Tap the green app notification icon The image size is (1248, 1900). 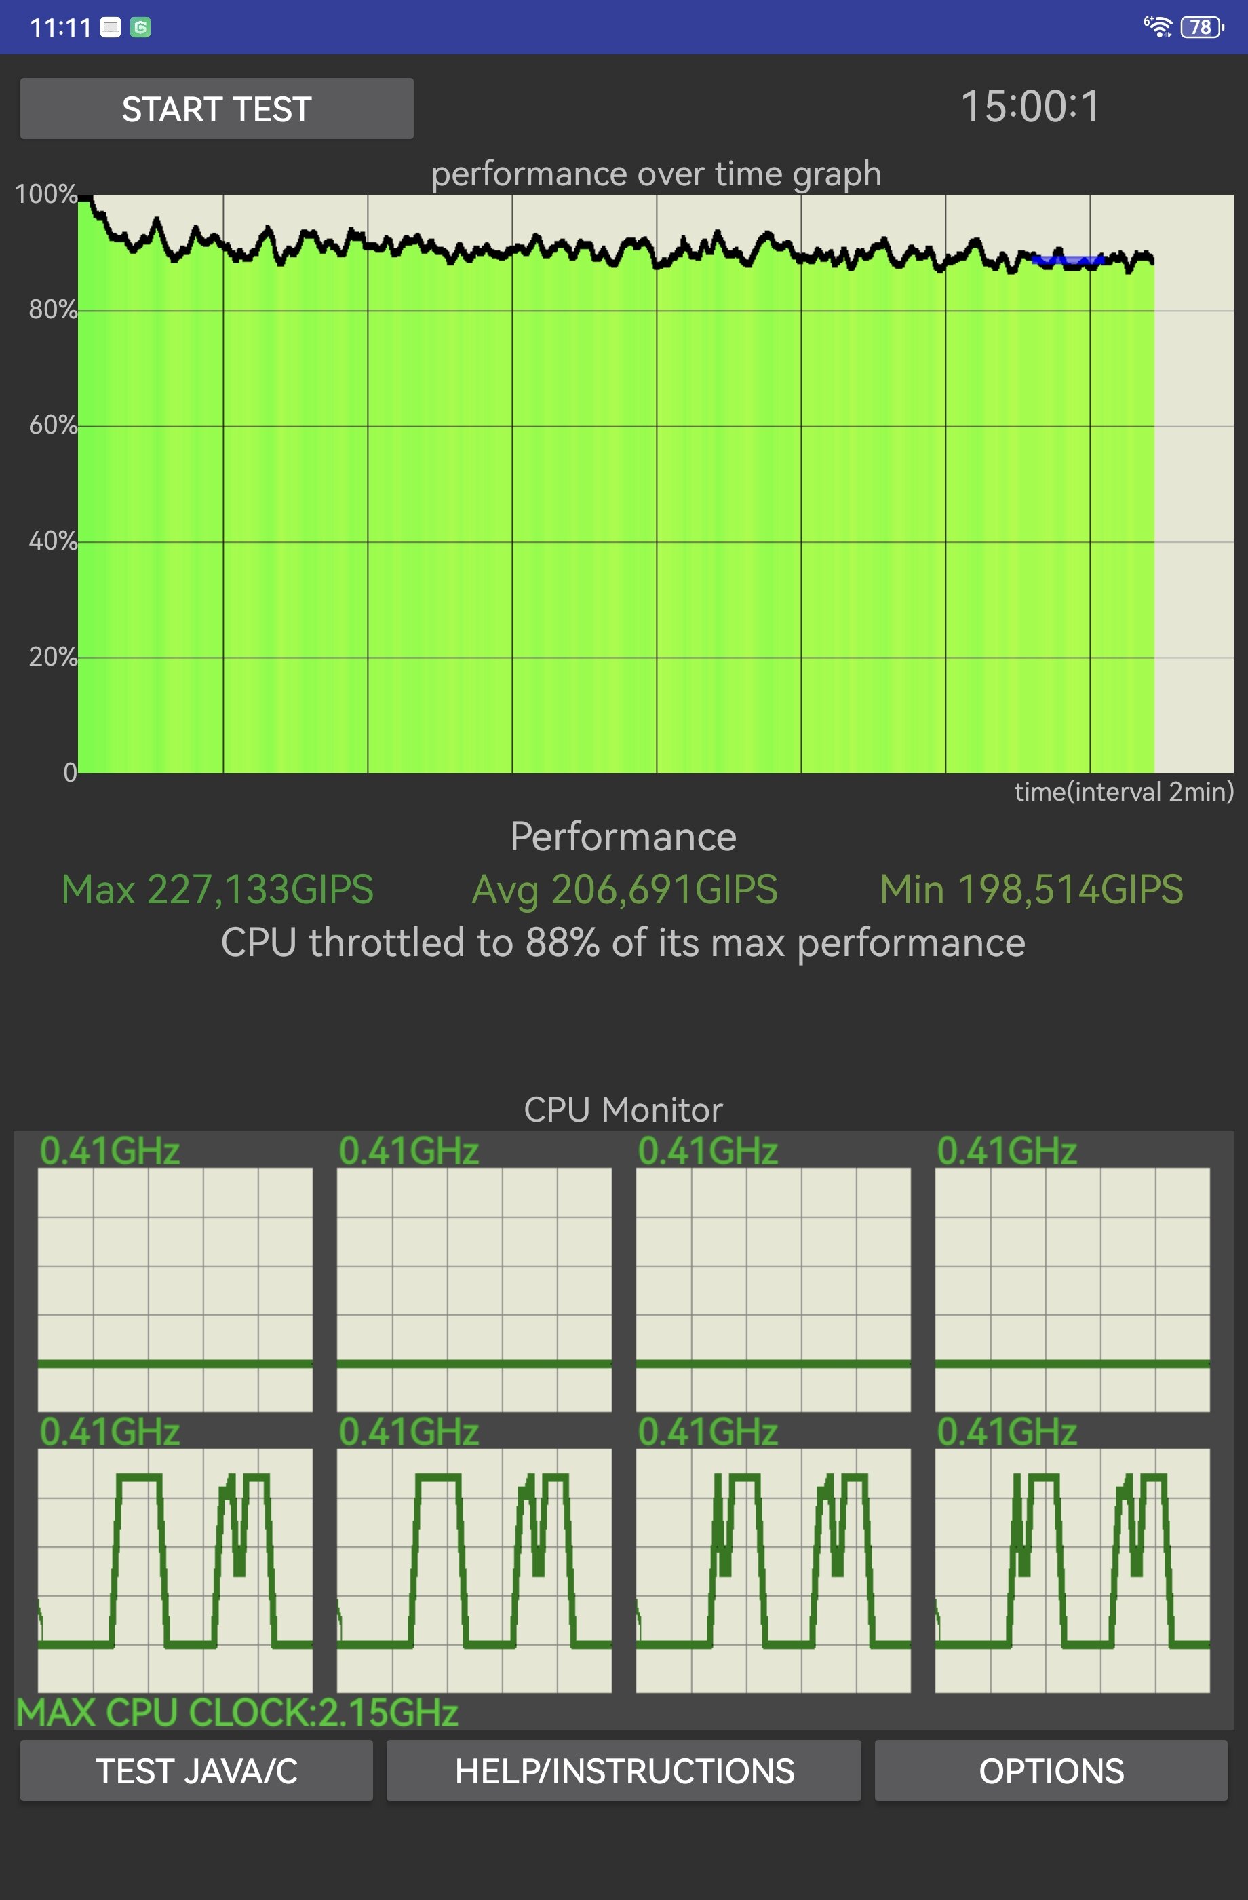pyautogui.click(x=140, y=28)
